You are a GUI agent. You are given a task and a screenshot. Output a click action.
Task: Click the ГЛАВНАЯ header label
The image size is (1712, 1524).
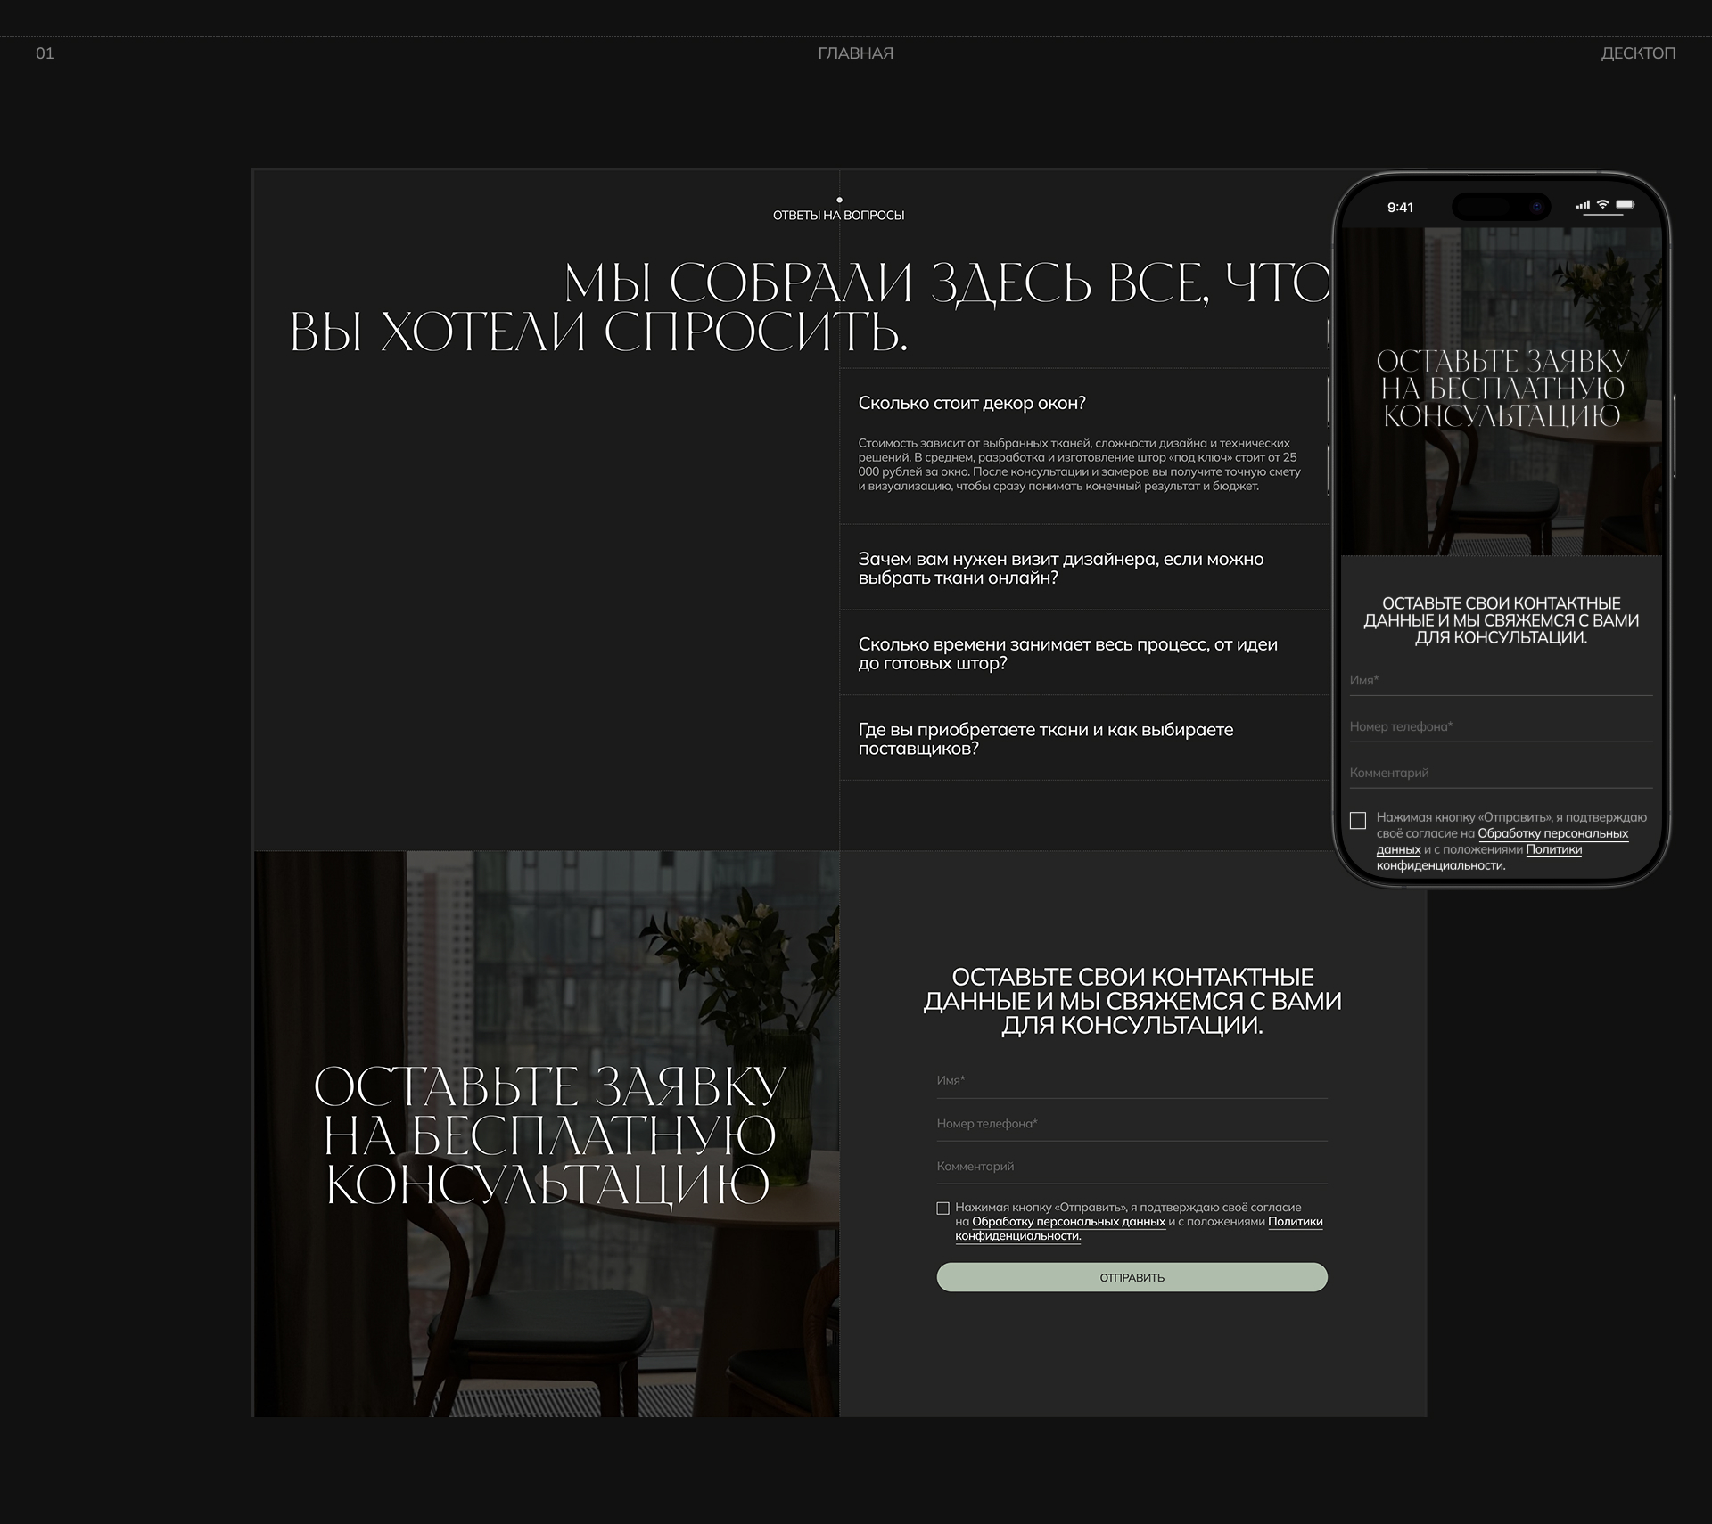[x=855, y=53]
